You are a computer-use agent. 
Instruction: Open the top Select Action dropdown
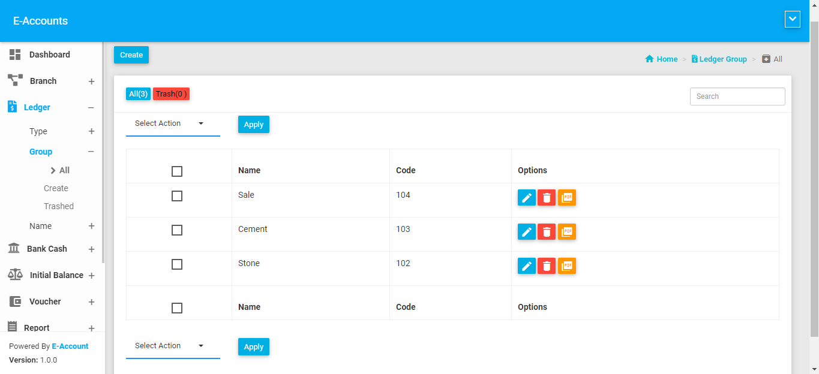click(x=172, y=123)
